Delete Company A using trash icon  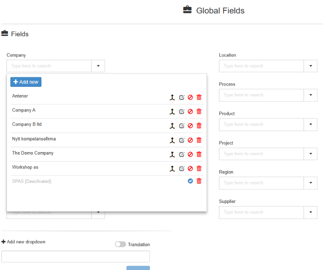[x=199, y=111]
